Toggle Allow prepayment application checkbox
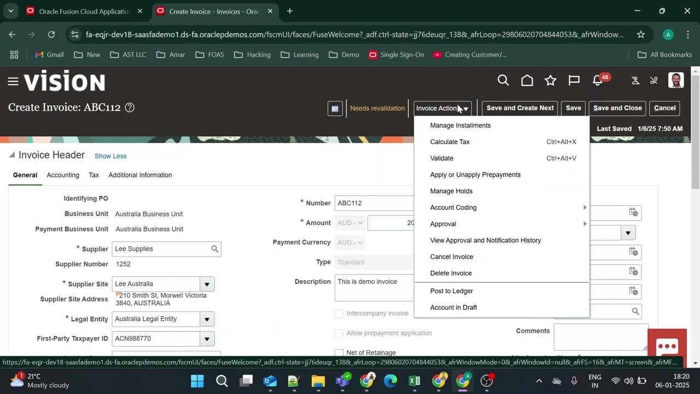Screen dimensions: 700x394 pyautogui.click(x=339, y=333)
